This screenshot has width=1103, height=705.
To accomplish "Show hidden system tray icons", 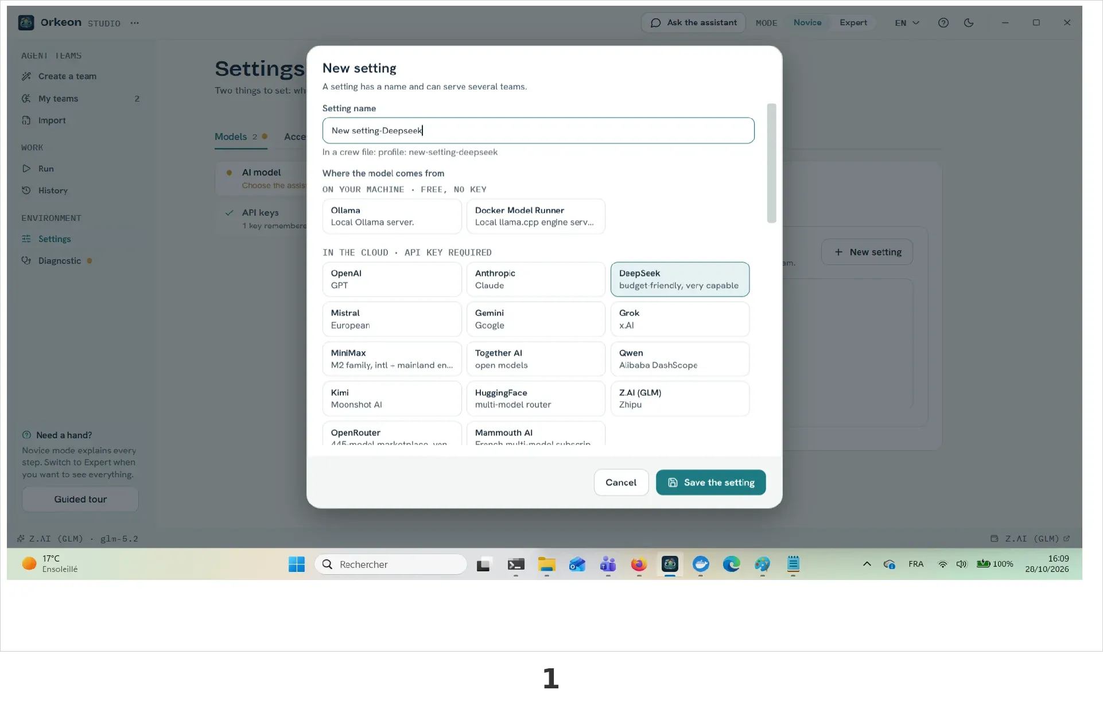I will [867, 564].
